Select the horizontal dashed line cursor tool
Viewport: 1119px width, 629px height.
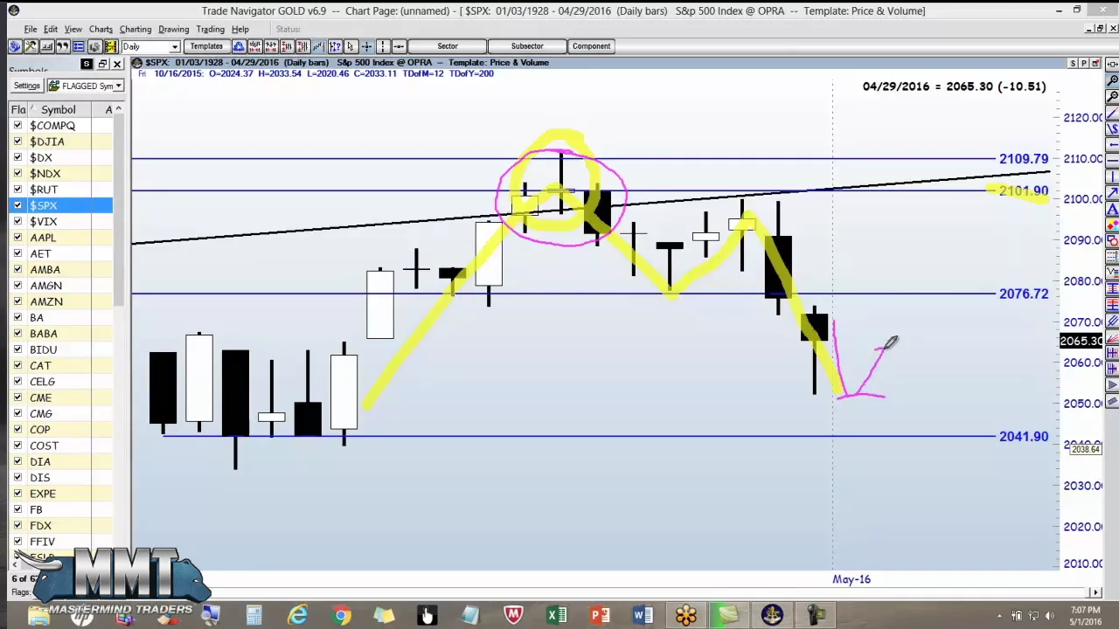399,46
